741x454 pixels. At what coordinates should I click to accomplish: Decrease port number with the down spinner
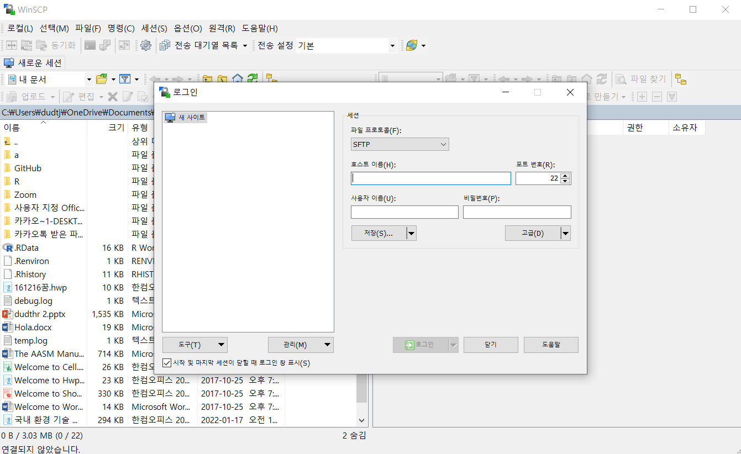pos(565,181)
